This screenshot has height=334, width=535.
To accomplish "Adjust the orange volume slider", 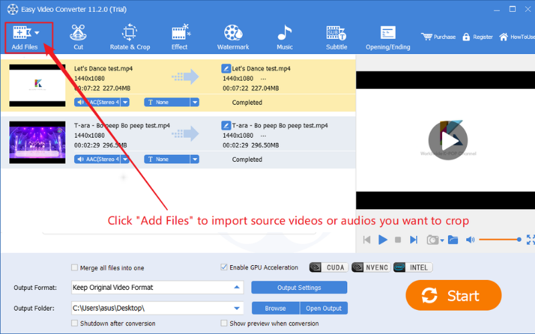I will click(x=500, y=240).
